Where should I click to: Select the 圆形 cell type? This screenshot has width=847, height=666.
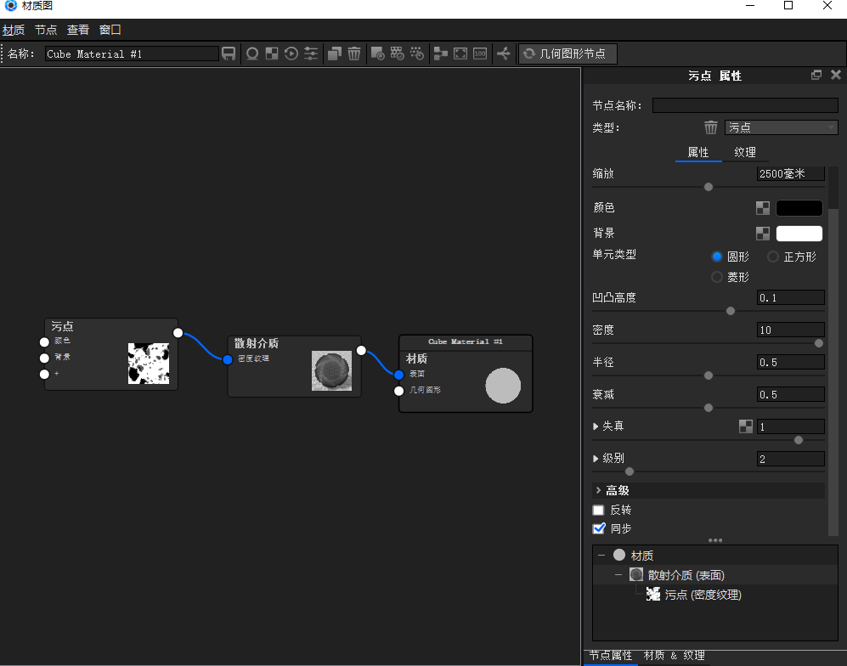[x=717, y=257]
